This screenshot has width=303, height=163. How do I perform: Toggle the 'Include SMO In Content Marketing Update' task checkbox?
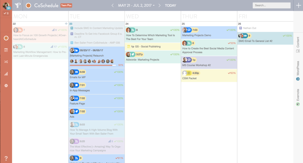[x=72, y=28]
